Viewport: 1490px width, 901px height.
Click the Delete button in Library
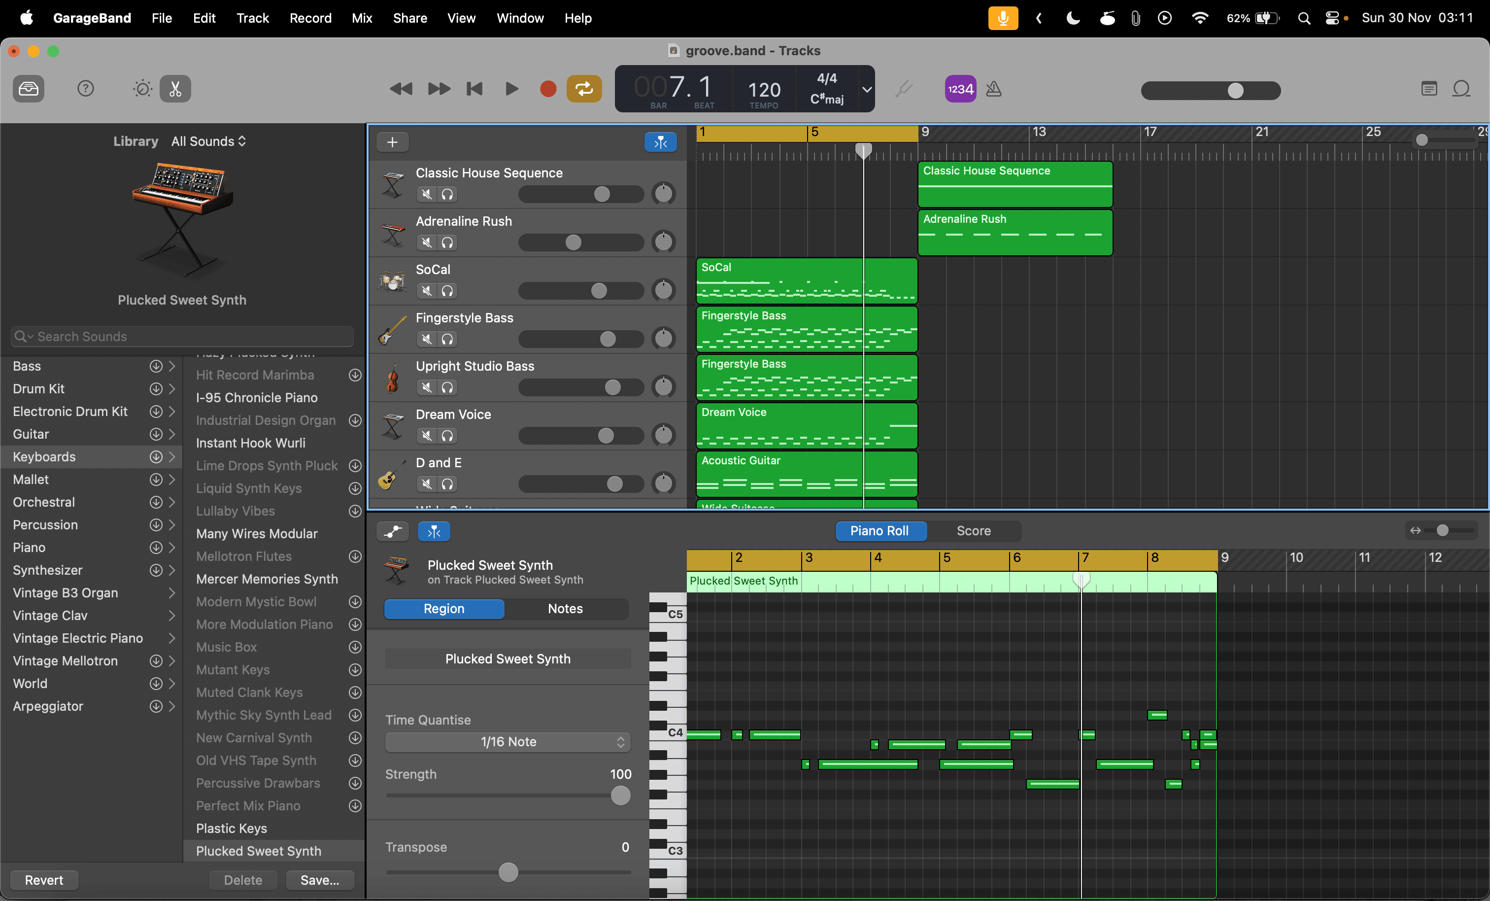(243, 880)
